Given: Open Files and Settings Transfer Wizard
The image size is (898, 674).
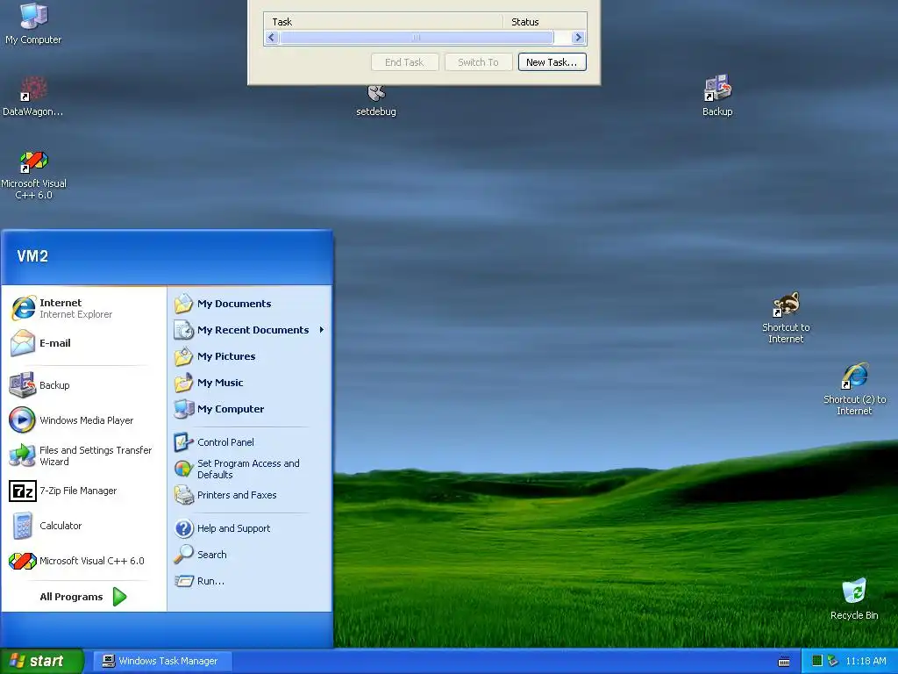Looking at the screenshot, I should [x=81, y=455].
